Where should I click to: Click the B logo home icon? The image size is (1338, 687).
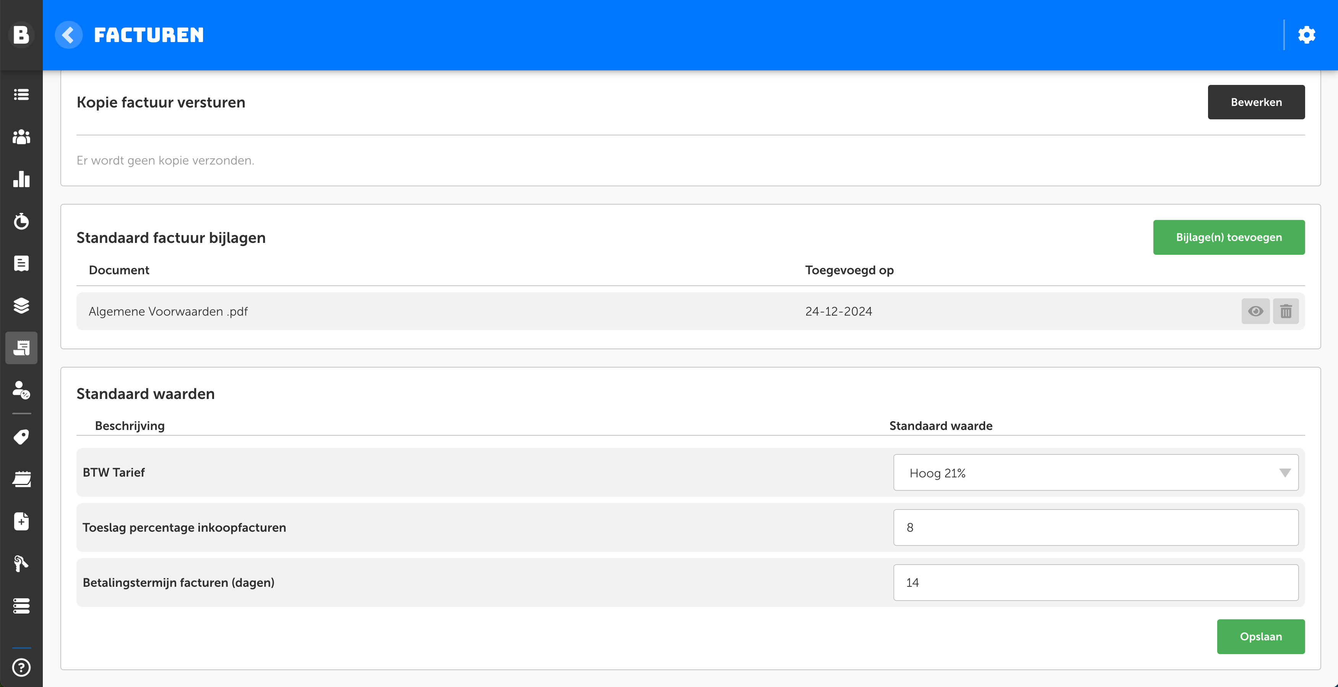pos(21,35)
